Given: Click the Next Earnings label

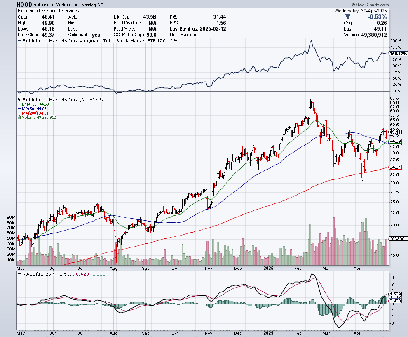Looking at the screenshot, I should point(184,35).
